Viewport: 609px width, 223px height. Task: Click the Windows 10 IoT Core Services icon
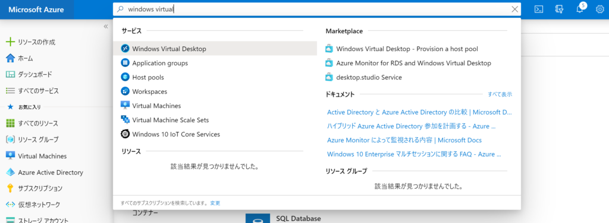125,134
